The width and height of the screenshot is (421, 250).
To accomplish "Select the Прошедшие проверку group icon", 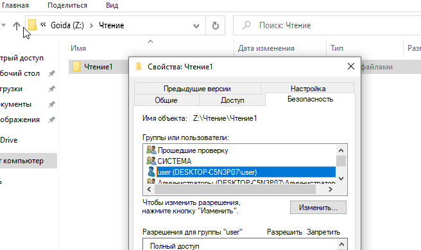I will click(x=151, y=150).
